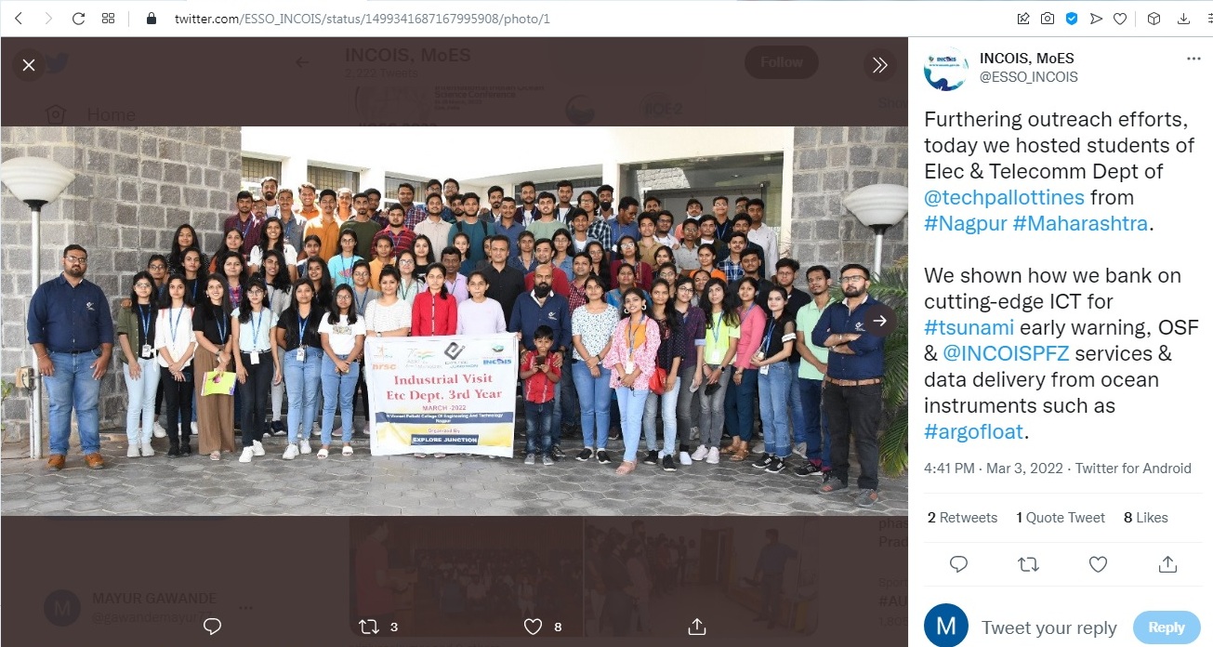Click the Tweet your reply field
The height and width of the screenshot is (647, 1213).
point(1049,627)
